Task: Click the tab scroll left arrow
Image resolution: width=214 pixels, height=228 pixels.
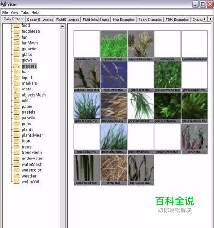Action: 205,19
